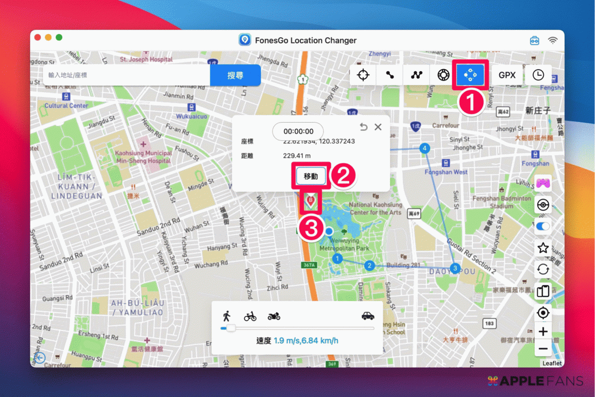The width and height of the screenshot is (595, 397).
Task: Select the teleport mode crosshair icon
Action: [x=363, y=75]
